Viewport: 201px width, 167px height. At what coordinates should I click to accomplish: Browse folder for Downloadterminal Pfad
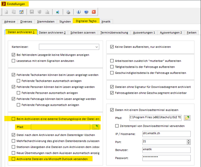[x=187, y=118]
